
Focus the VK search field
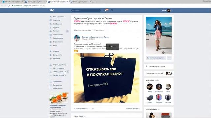[x=86, y=10]
